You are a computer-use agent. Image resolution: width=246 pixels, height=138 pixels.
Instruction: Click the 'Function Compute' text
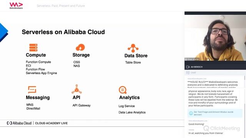pyautogui.click(x=38, y=62)
